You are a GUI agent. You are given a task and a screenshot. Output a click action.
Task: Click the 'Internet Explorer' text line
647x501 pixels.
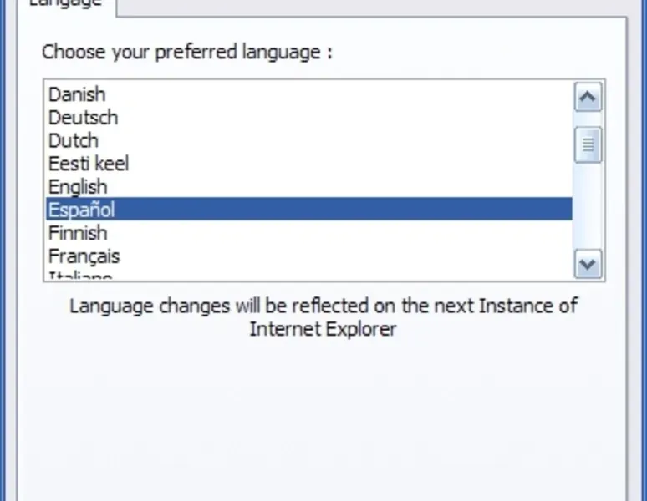[323, 328]
